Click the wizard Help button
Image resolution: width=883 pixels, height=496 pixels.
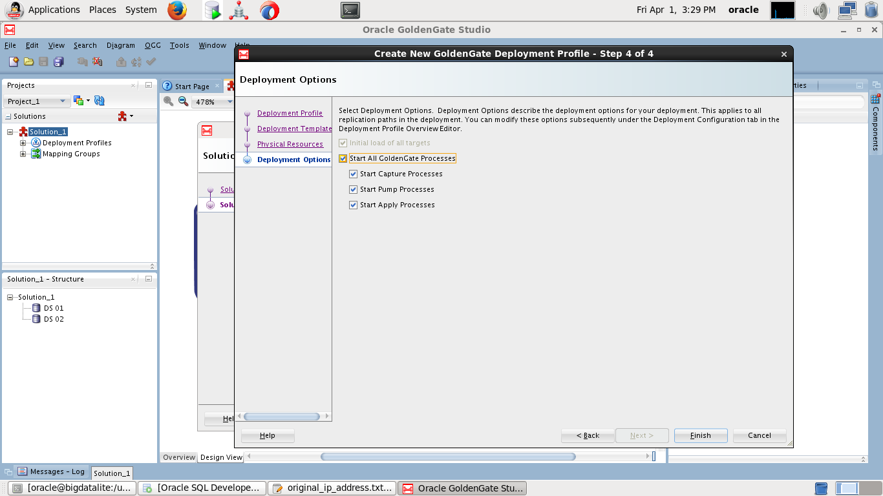point(268,435)
